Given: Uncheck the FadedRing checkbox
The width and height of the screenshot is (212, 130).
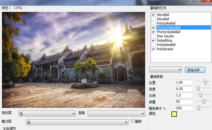Looking at the screenshot, I should pyautogui.click(x=153, y=40).
